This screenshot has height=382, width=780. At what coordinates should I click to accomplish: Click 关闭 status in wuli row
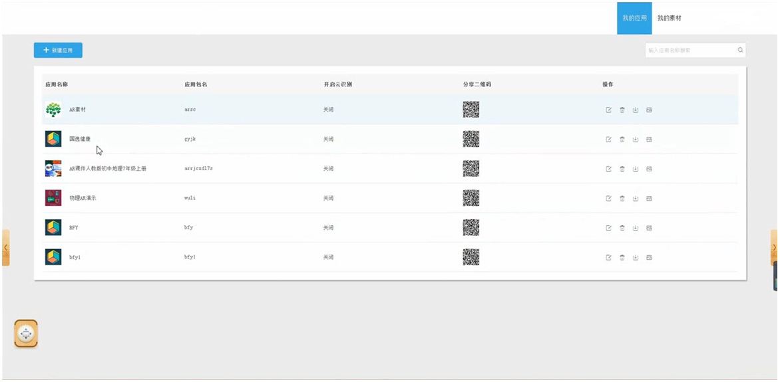pos(328,198)
